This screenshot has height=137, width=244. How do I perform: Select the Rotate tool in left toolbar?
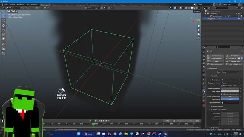click(3, 30)
